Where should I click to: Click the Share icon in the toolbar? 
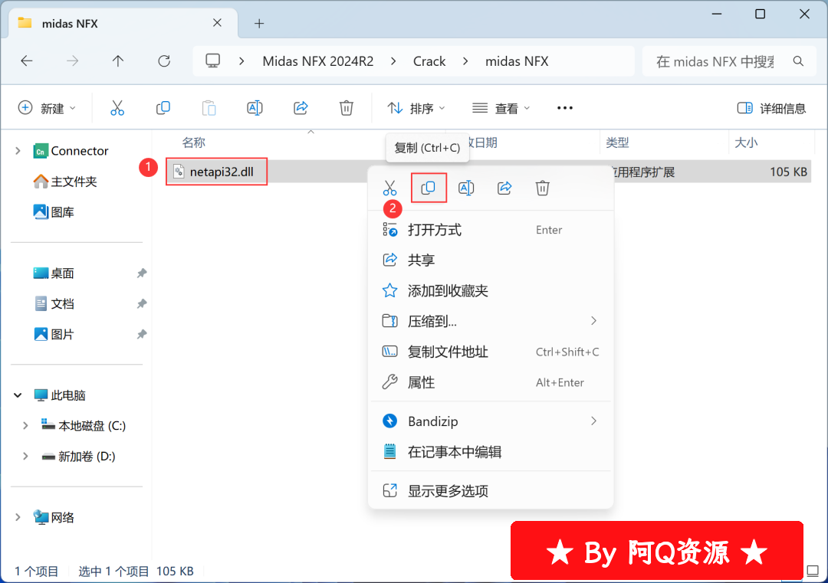pyautogui.click(x=301, y=108)
